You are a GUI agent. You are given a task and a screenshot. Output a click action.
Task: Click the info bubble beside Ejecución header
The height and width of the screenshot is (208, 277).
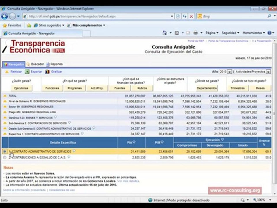(x=222, y=139)
